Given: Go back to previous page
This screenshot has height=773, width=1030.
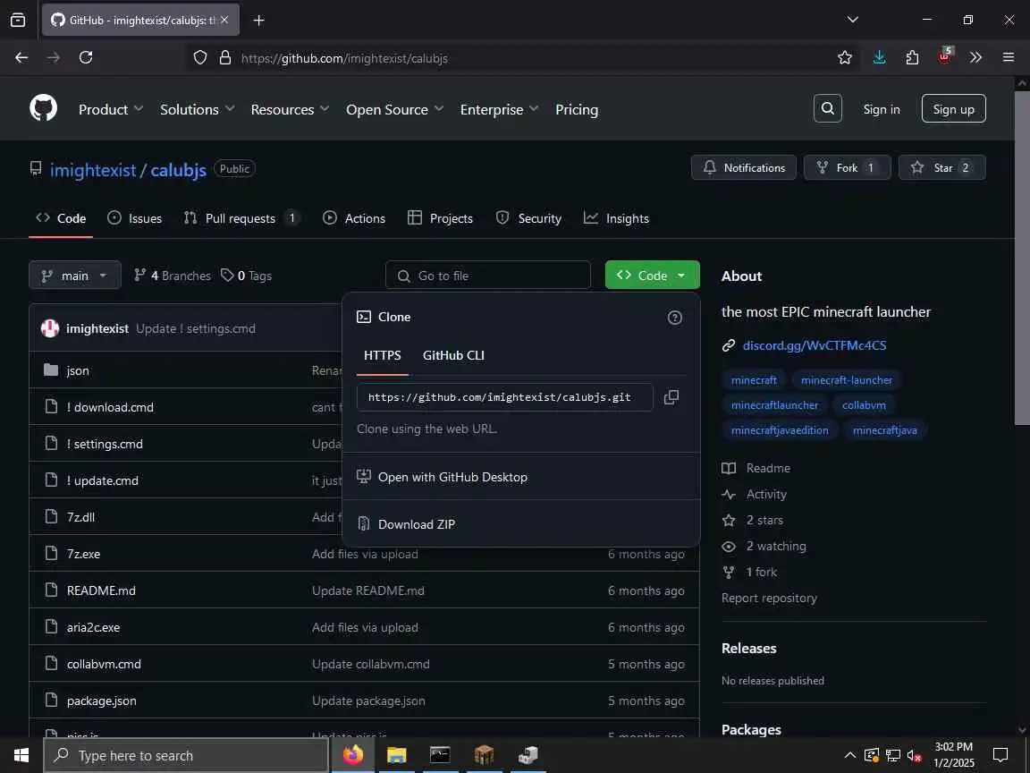Looking at the screenshot, I should tap(21, 58).
